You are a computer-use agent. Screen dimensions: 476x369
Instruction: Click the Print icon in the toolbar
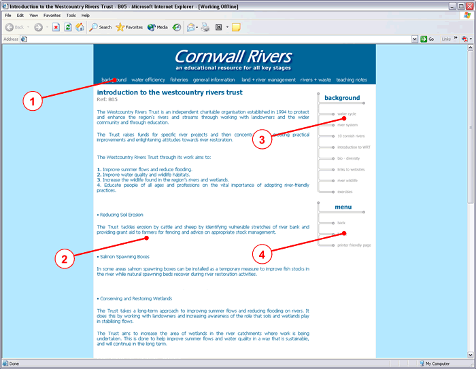205,27
